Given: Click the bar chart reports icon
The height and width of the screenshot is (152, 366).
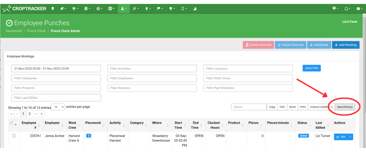Looking at the screenshot, I should tap(195, 8).
